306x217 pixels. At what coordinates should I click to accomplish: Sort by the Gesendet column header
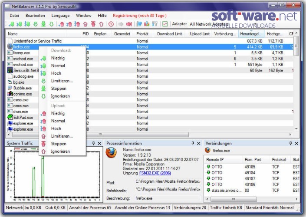pyautogui.click(x=122, y=34)
